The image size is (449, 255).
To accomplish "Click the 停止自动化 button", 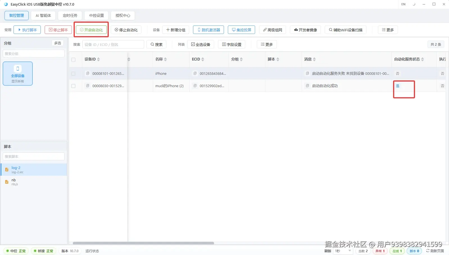I will click(x=126, y=30).
